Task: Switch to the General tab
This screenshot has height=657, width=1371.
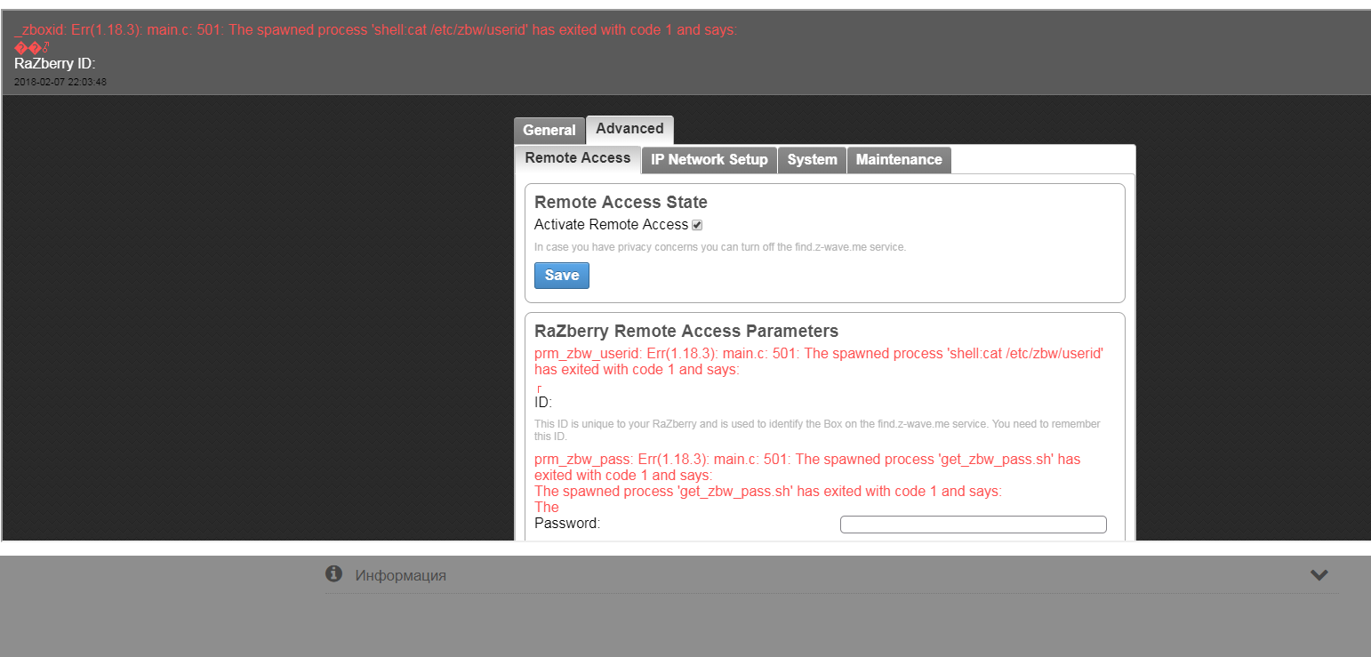Action: tap(549, 131)
